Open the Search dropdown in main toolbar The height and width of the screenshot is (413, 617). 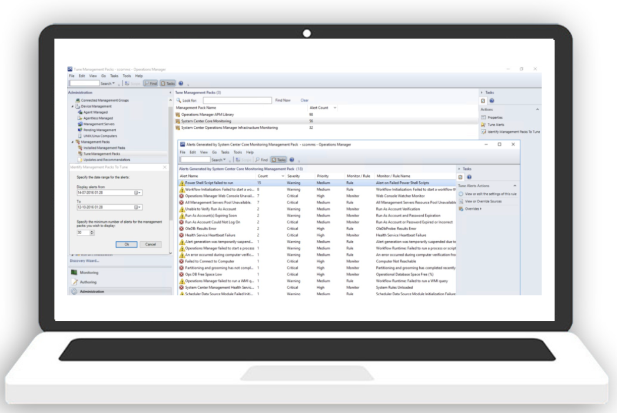[108, 84]
